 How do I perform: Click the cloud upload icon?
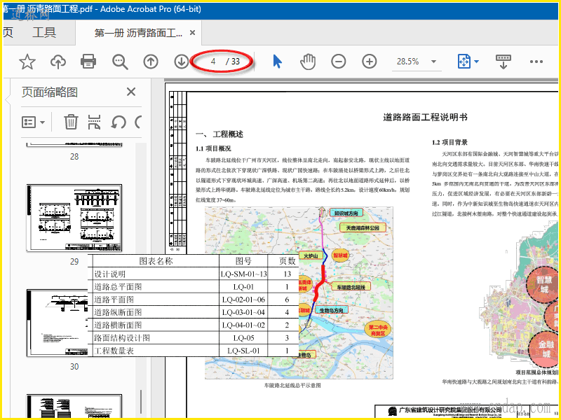58,62
